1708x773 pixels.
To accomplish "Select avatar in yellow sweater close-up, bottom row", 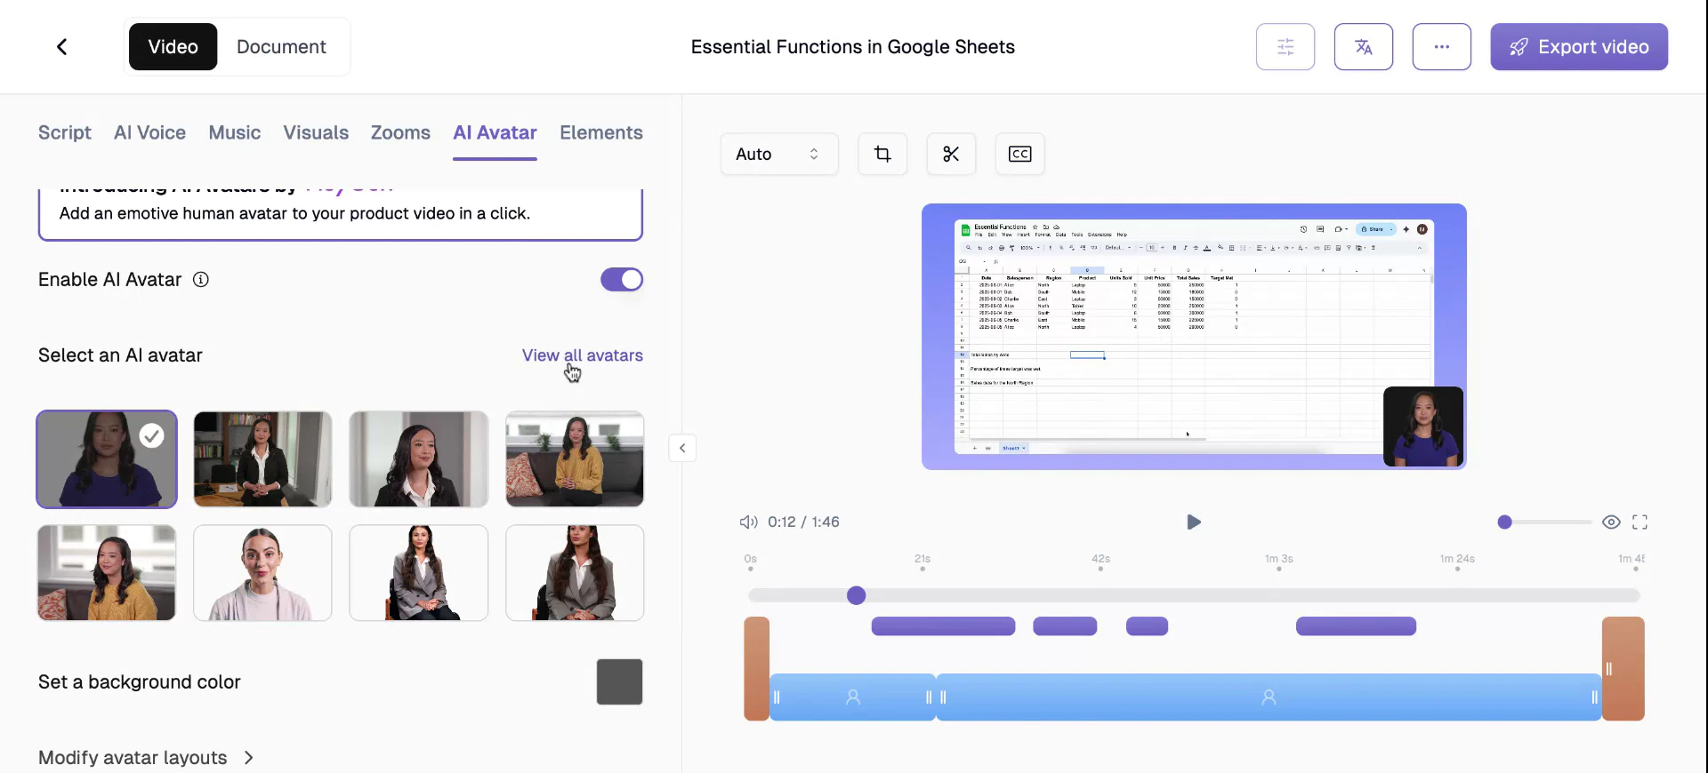I will pos(107,573).
